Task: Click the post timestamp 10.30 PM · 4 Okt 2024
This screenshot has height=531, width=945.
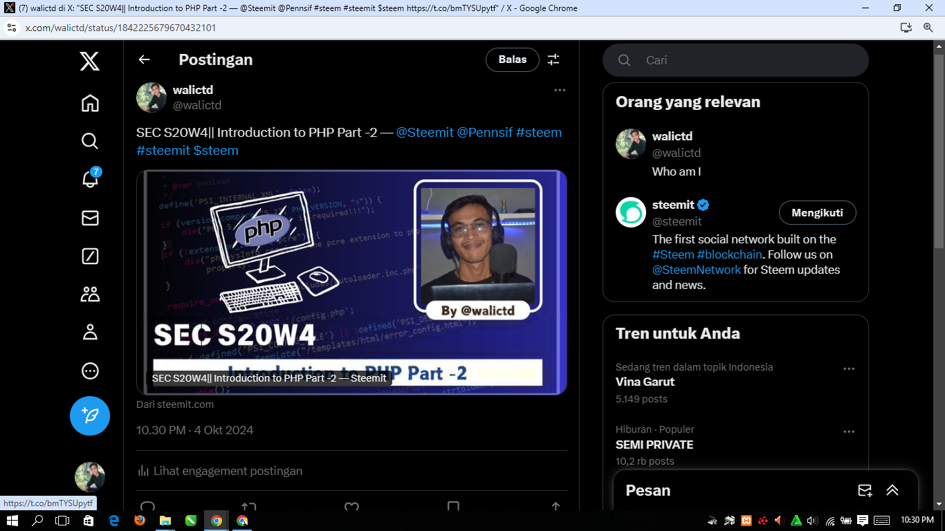Action: pyautogui.click(x=195, y=430)
